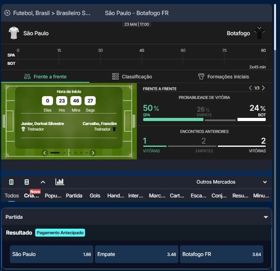Open the Outros Mercados dropdown
Screen dimensions: 280x271
[231, 182]
